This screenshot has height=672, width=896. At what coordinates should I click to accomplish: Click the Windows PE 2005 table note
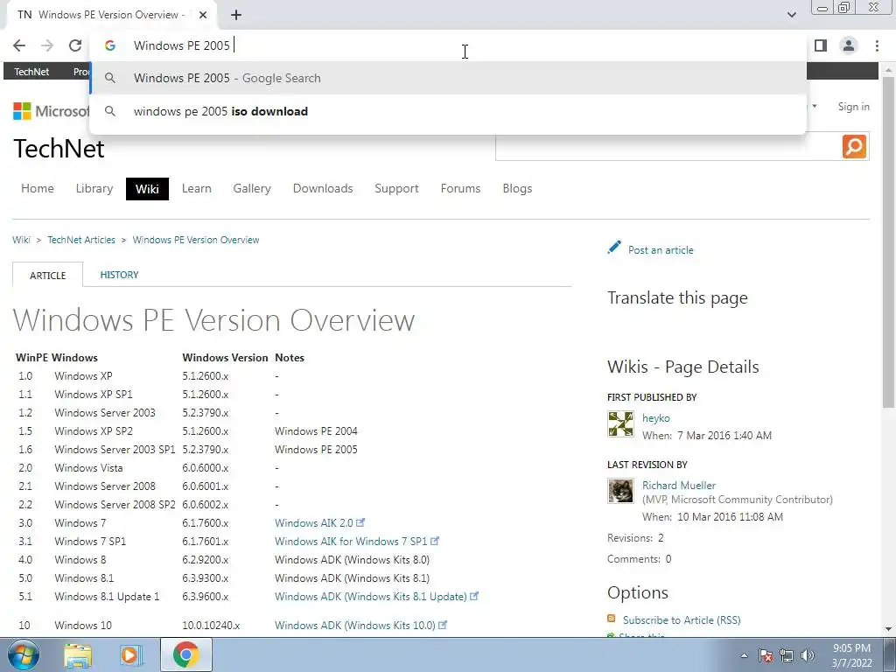(x=316, y=450)
